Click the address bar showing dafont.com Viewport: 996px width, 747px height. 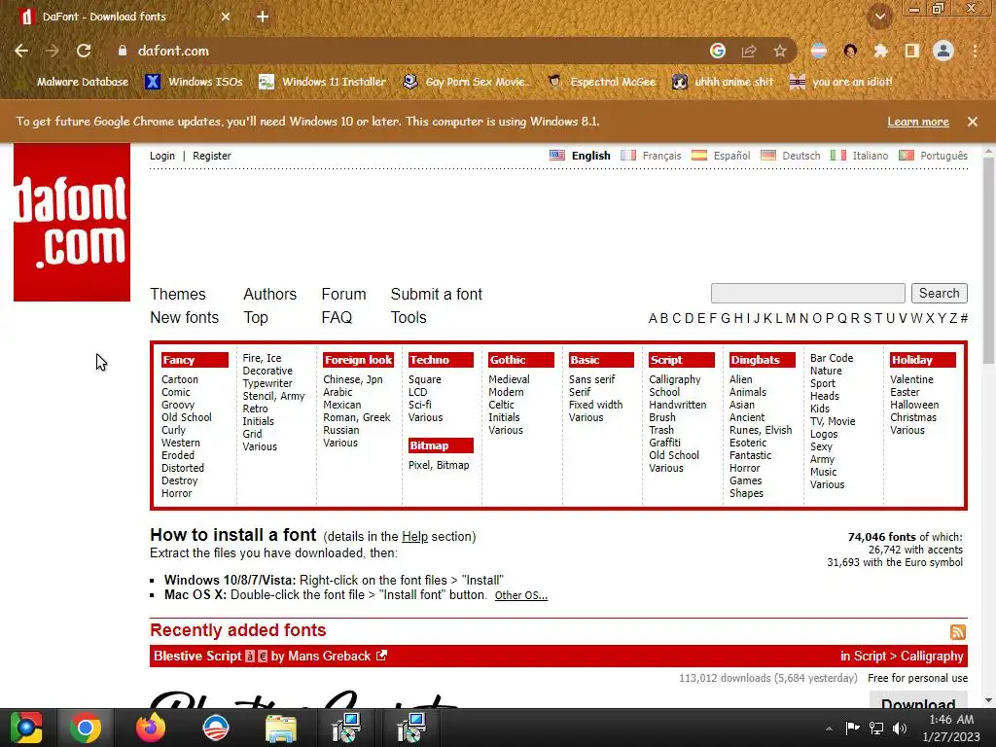(x=407, y=51)
